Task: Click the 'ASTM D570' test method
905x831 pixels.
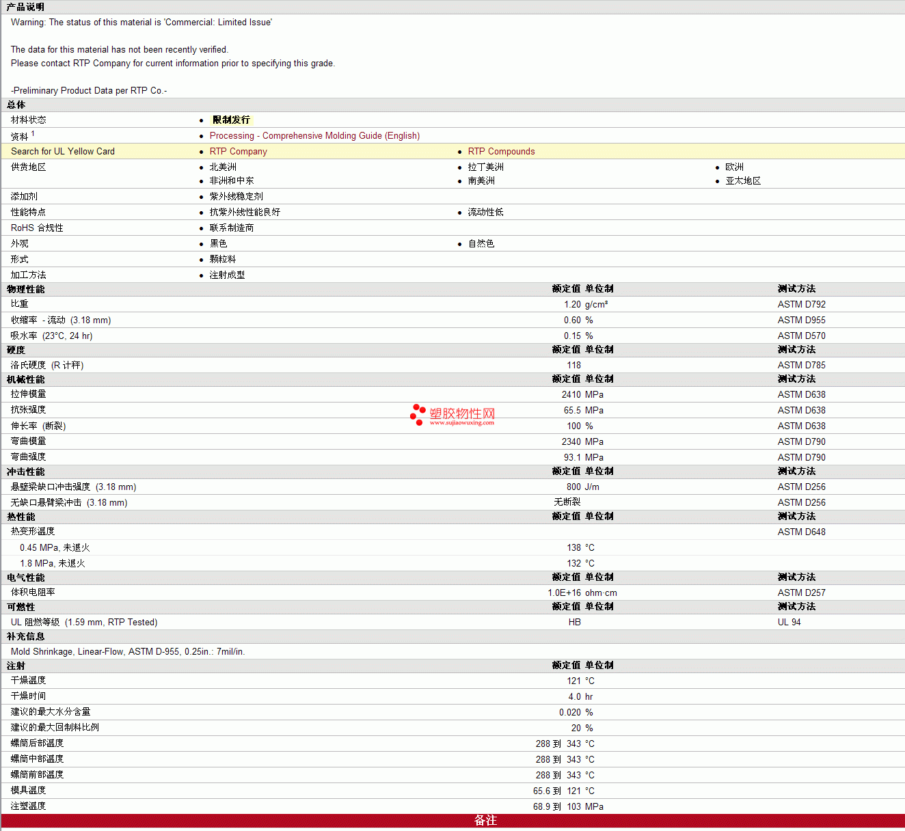Action: (802, 336)
